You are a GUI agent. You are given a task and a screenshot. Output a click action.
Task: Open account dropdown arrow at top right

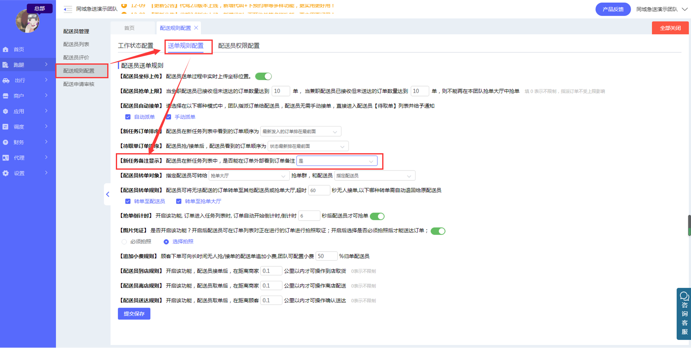[684, 9]
